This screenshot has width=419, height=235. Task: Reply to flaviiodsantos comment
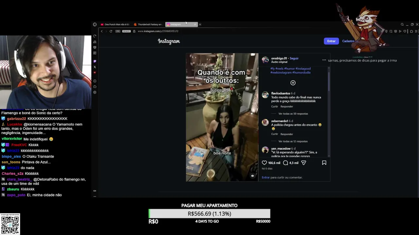point(287,106)
